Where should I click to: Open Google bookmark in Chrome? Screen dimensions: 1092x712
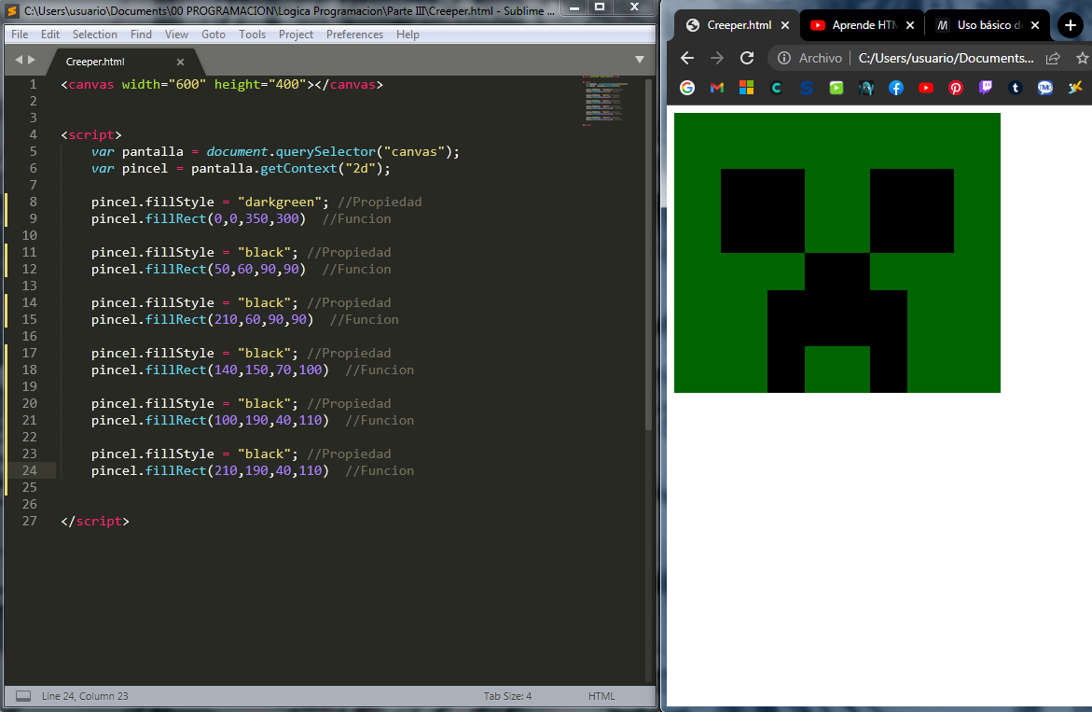click(687, 88)
